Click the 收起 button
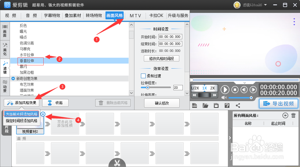Image resolution: width=300 pixels, height=167 pixels. [55, 103]
